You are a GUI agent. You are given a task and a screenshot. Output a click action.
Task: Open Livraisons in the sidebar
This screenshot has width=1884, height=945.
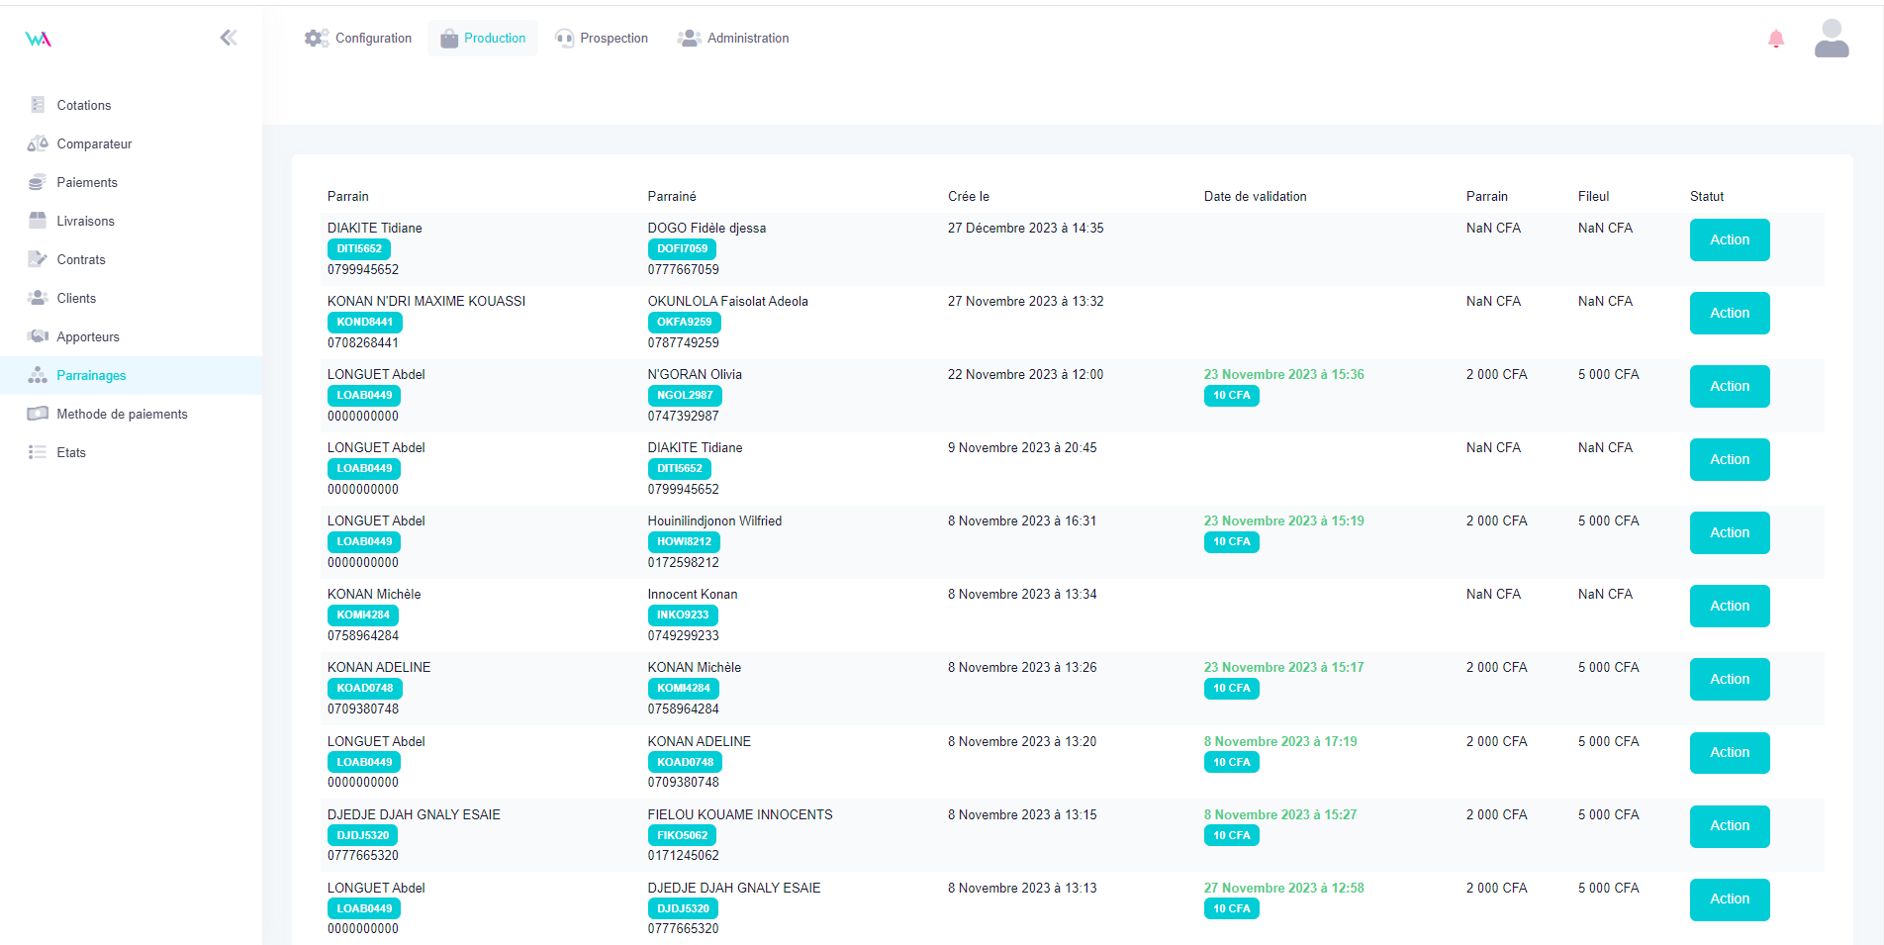pos(85,221)
